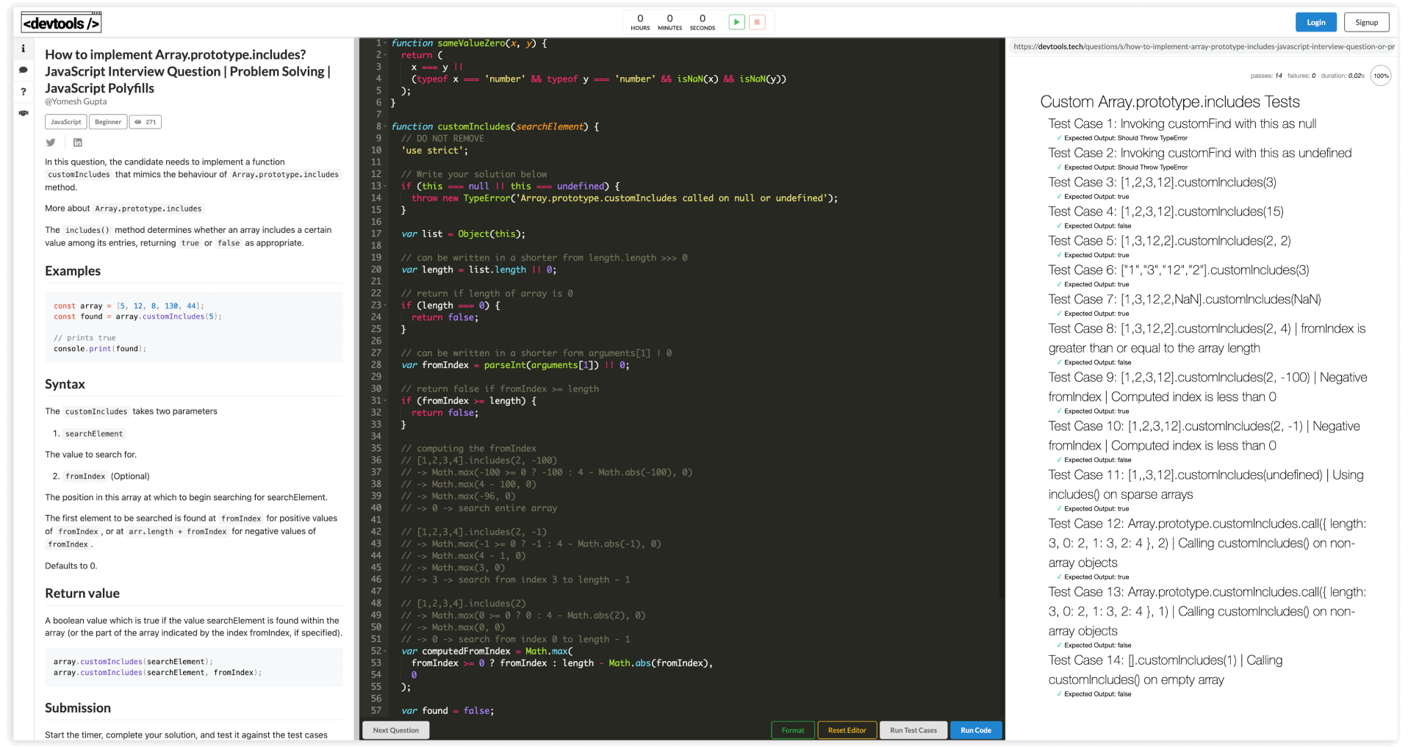Open the devtools logo homepage
This screenshot has width=1411, height=747.
click(x=61, y=23)
